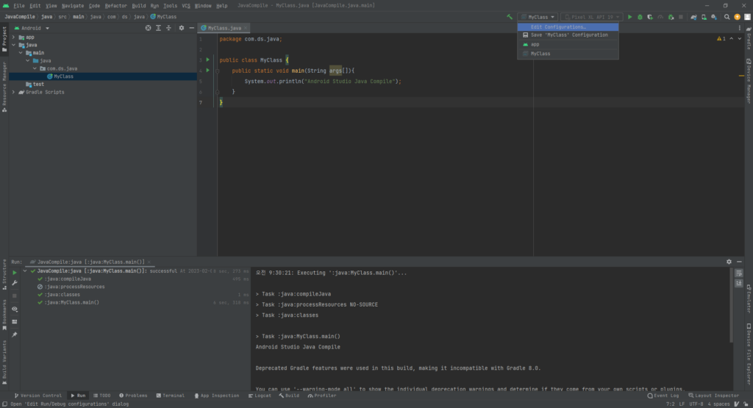
Task: Run MyClass with green play icon
Action: pyautogui.click(x=630, y=17)
